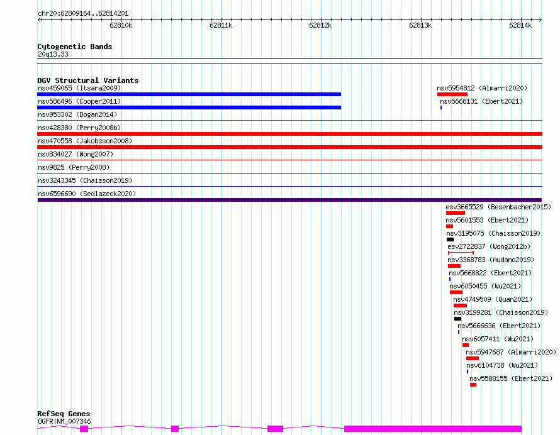Click the 62812k ruler position
Image resolution: width=560 pixels, height=435 pixels.
pos(320,25)
